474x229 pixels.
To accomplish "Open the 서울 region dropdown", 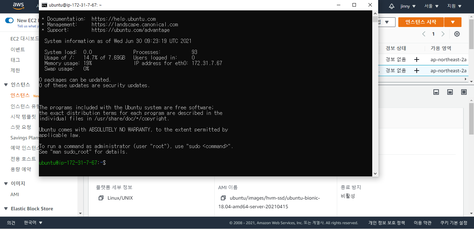I will click(x=431, y=6).
